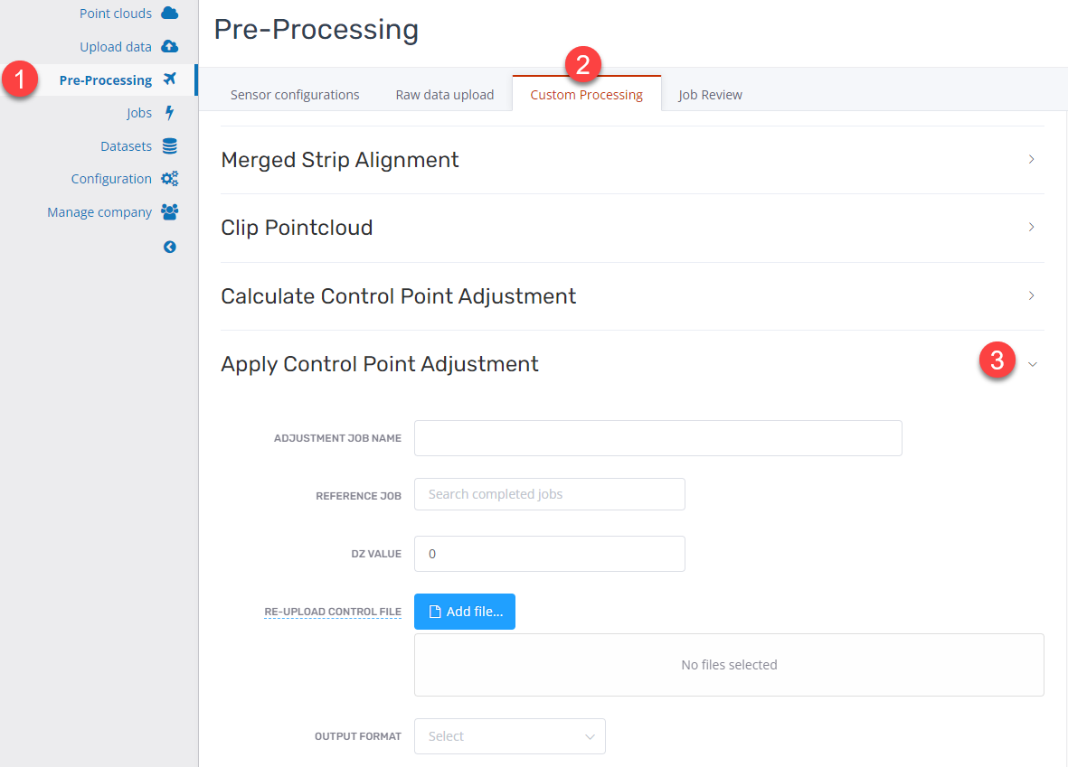Screen dimensions: 1068x767
Task: Open the Job Review tab
Action: click(x=711, y=95)
